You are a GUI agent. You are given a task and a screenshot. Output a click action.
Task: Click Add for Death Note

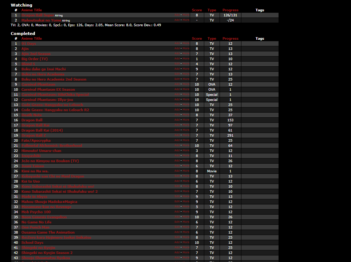(177, 114)
